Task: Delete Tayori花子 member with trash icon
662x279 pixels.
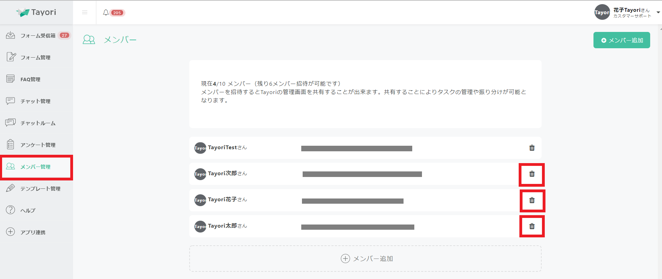Action: [x=532, y=200]
